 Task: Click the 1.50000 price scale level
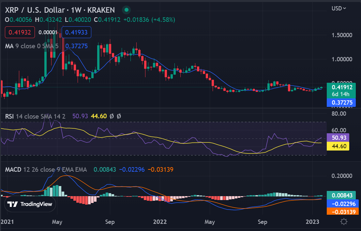[342, 35]
